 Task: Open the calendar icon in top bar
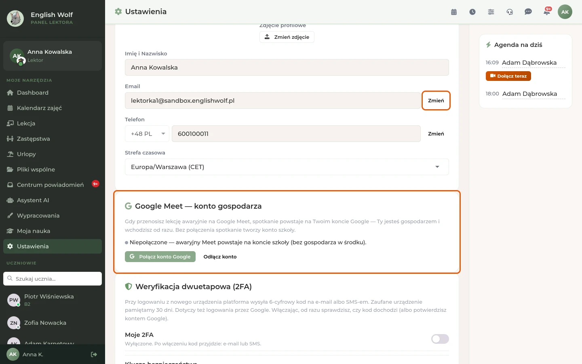tap(454, 12)
